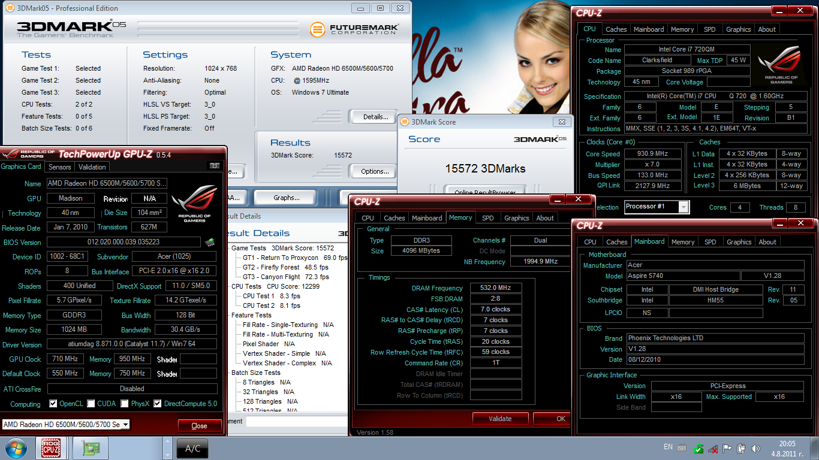The height and width of the screenshot is (460, 819).
Task: Open About tab in top CPU-Z window
Action: coord(767,29)
